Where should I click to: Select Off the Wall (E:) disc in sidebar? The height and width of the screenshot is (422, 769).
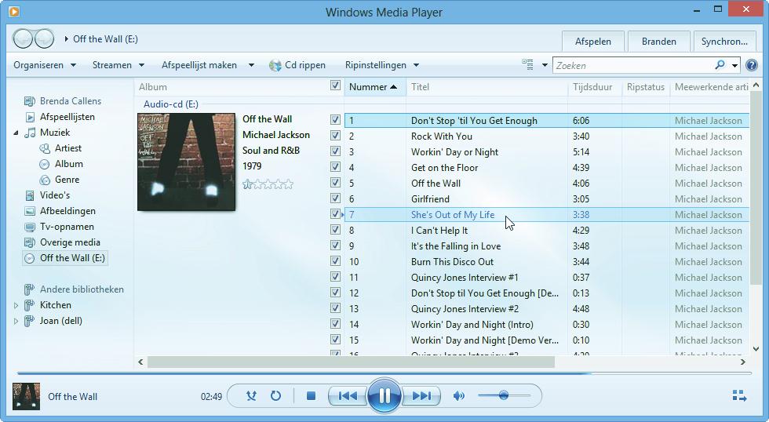[x=64, y=258]
